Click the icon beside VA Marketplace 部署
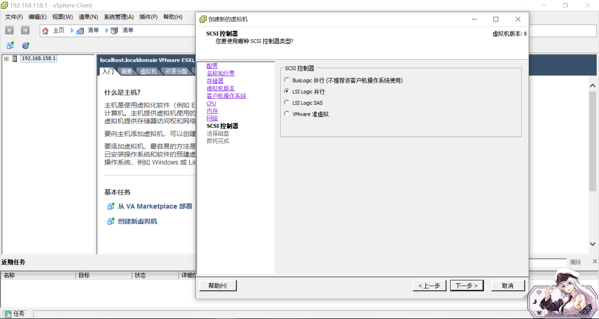This screenshot has width=599, height=319. (x=111, y=206)
